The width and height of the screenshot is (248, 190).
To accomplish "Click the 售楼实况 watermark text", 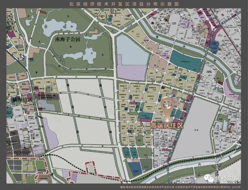I will (225, 178).
